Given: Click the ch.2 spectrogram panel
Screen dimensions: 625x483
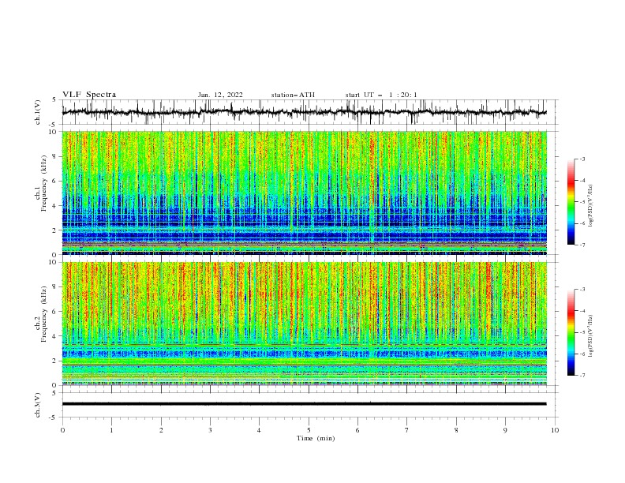Looking at the screenshot, I should [x=304, y=324].
